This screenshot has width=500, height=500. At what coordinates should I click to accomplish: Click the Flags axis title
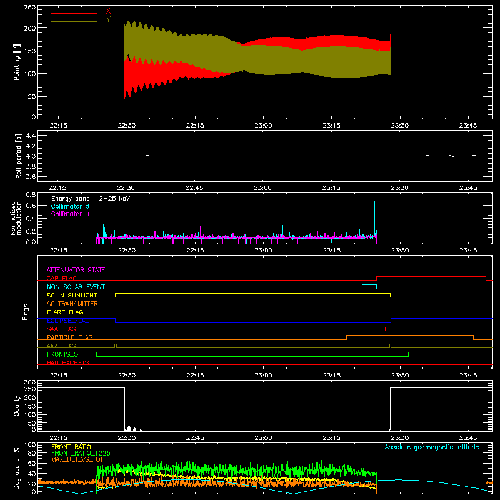click(25, 312)
